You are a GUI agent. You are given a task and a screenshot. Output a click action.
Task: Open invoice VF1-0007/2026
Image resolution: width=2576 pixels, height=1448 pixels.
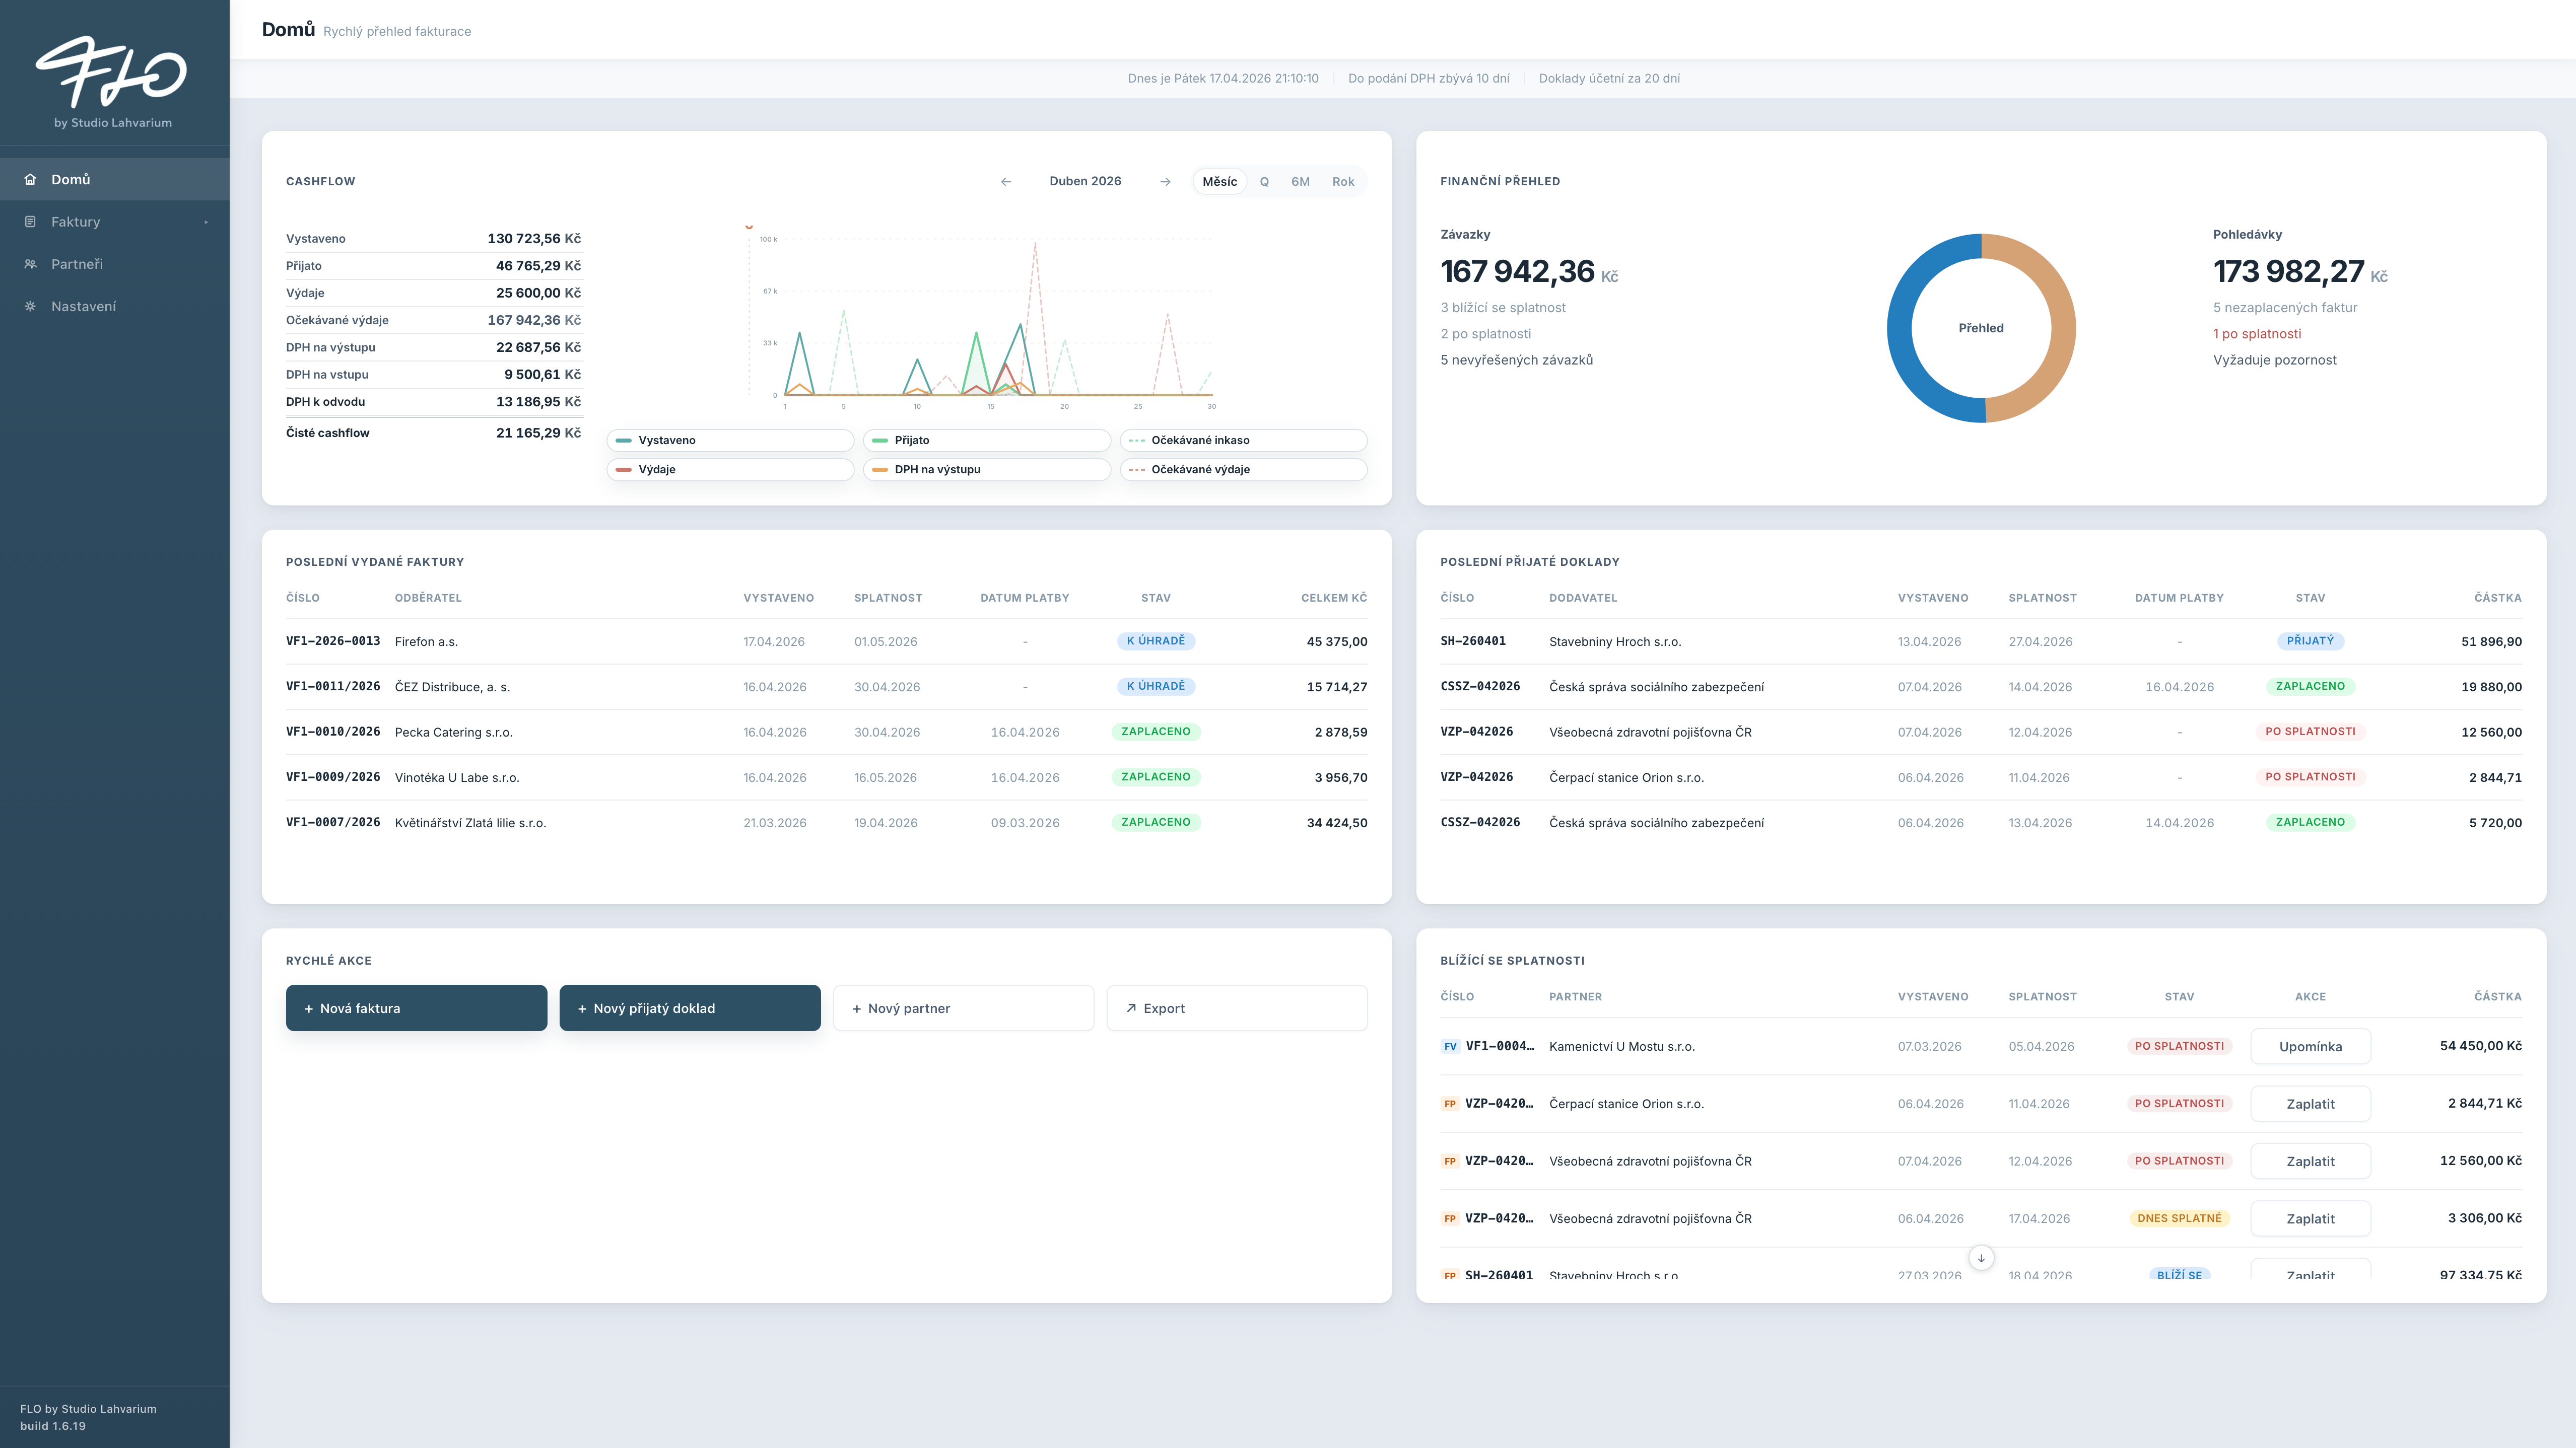tap(333, 823)
